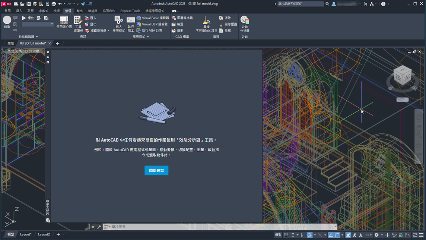Open the 效能分析器 performance analyzer ribbon button
The width and height of the screenshot is (426, 240).
[245, 24]
